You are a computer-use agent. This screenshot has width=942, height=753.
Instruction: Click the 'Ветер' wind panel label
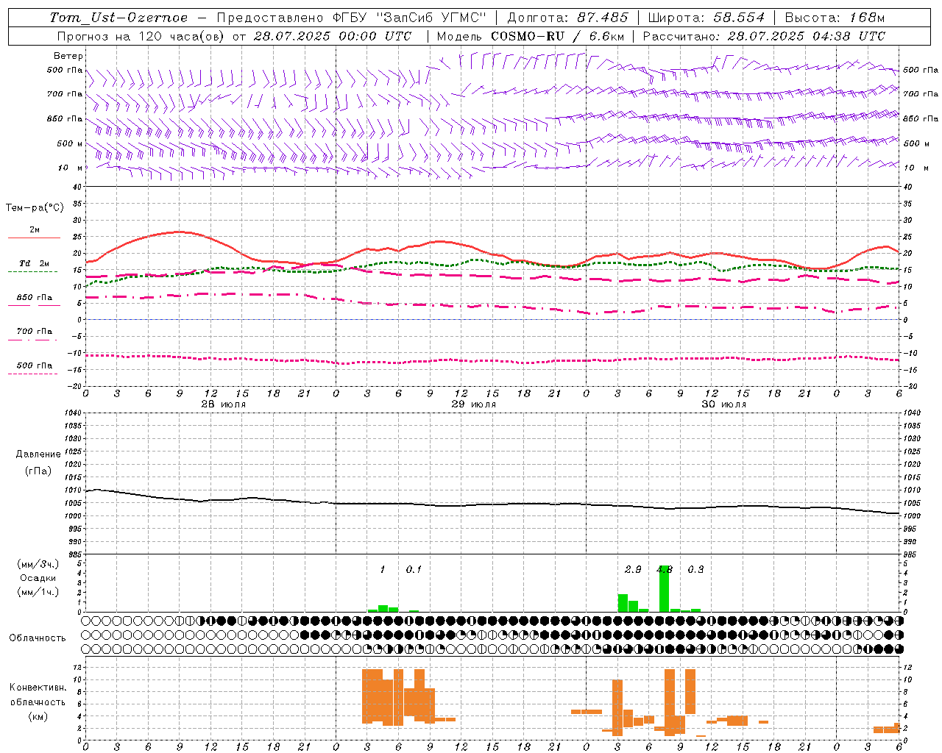68,56
